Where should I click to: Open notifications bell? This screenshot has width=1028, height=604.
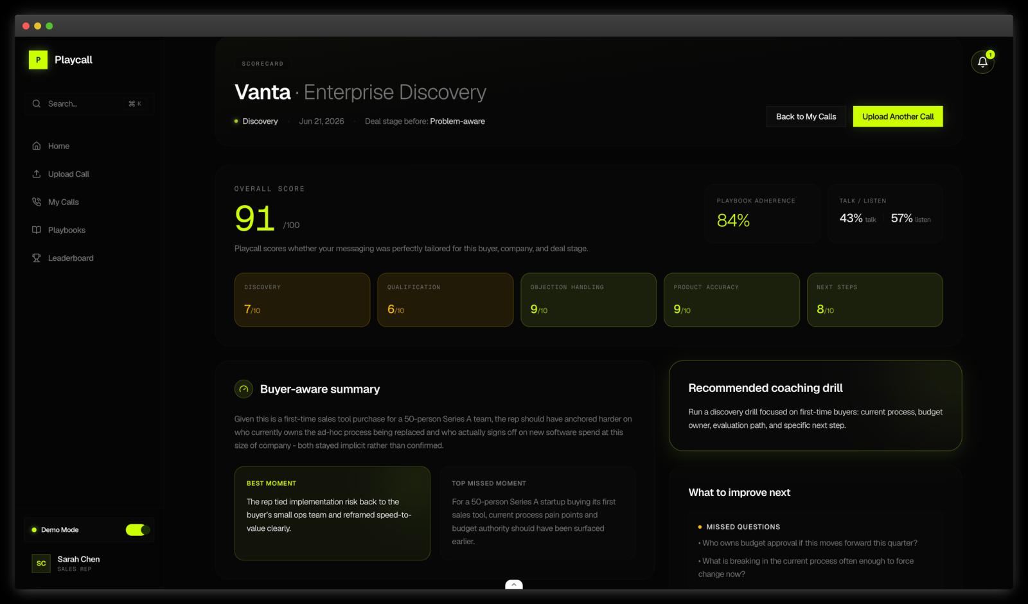tap(982, 62)
